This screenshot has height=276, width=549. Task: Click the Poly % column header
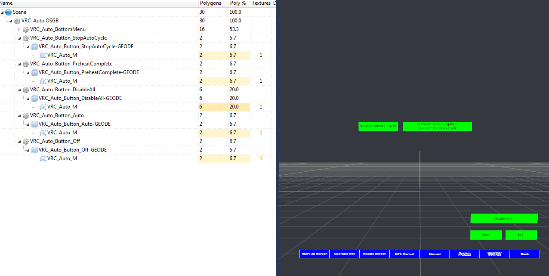(237, 3)
